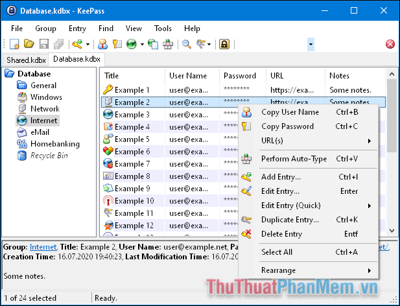This screenshot has height=306, width=400.
Task: Click the Copy User Name toolbar icon
Action: (x=102, y=44)
